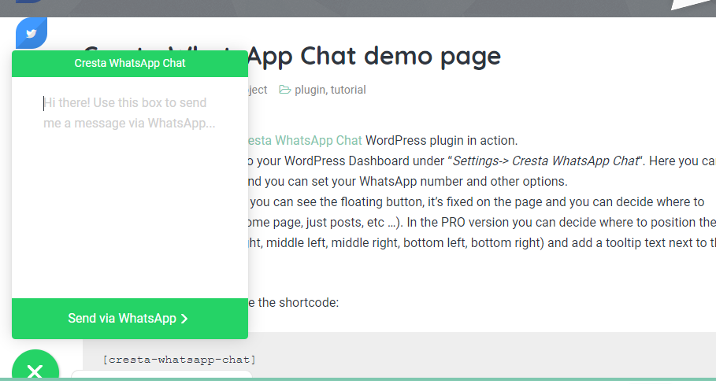Screen dimensions: 716x384
Task: Click the chevron arrow beside Send via WhatsApp
Action: 184,319
